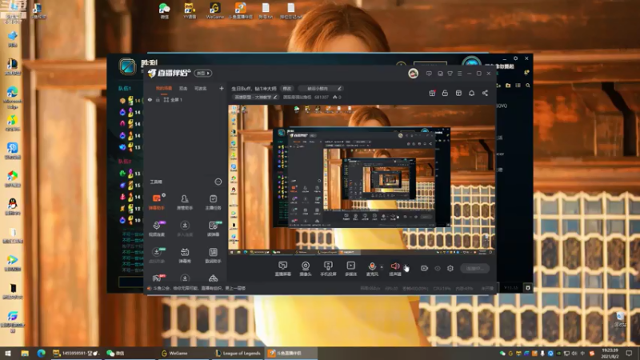Toggle the microphone mute (麦克风)
The image size is (640, 360).
[372, 269]
